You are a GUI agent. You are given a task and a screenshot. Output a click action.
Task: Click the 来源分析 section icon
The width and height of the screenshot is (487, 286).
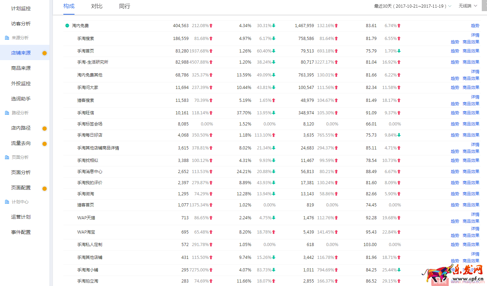(7, 38)
